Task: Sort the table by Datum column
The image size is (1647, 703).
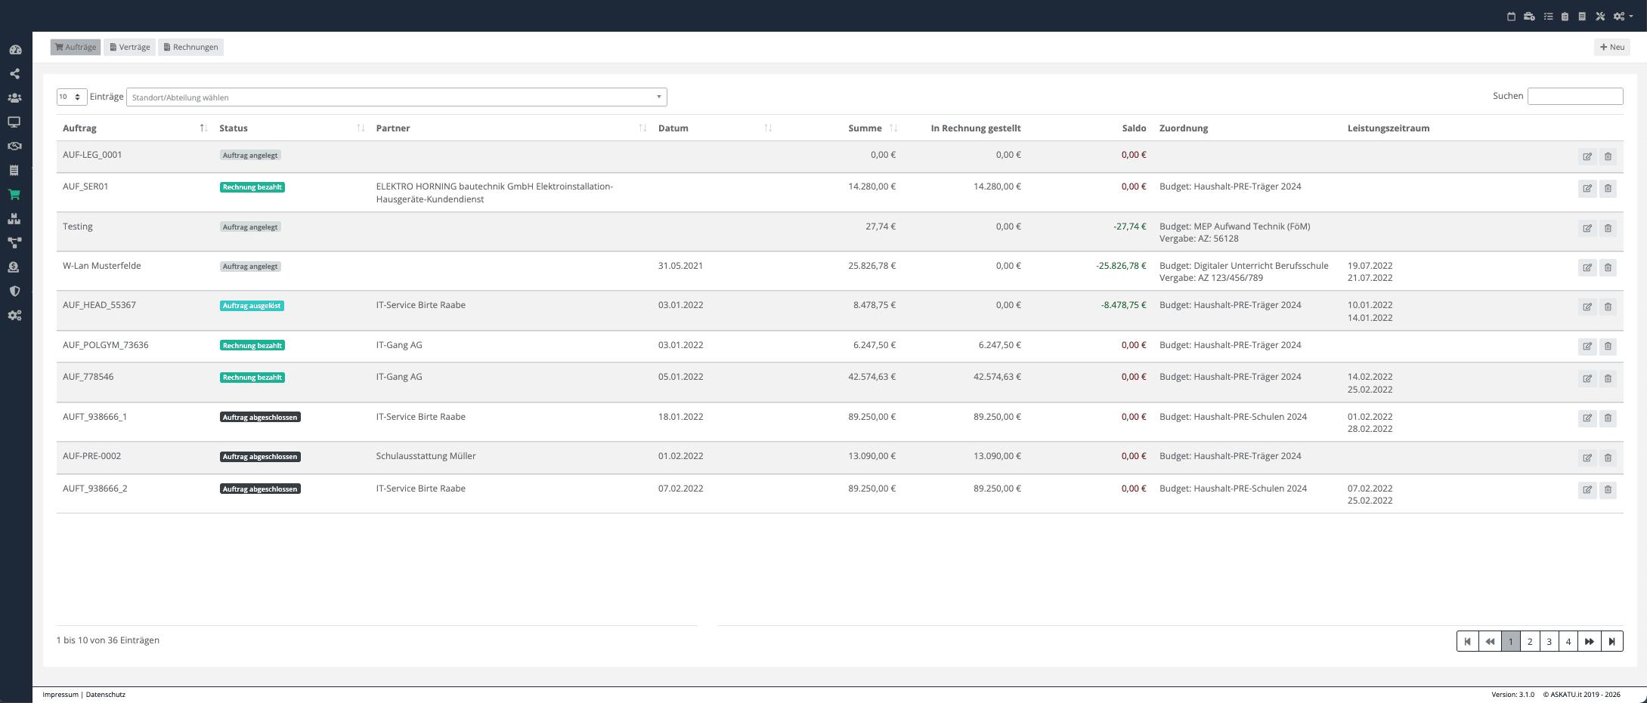Action: [768, 128]
